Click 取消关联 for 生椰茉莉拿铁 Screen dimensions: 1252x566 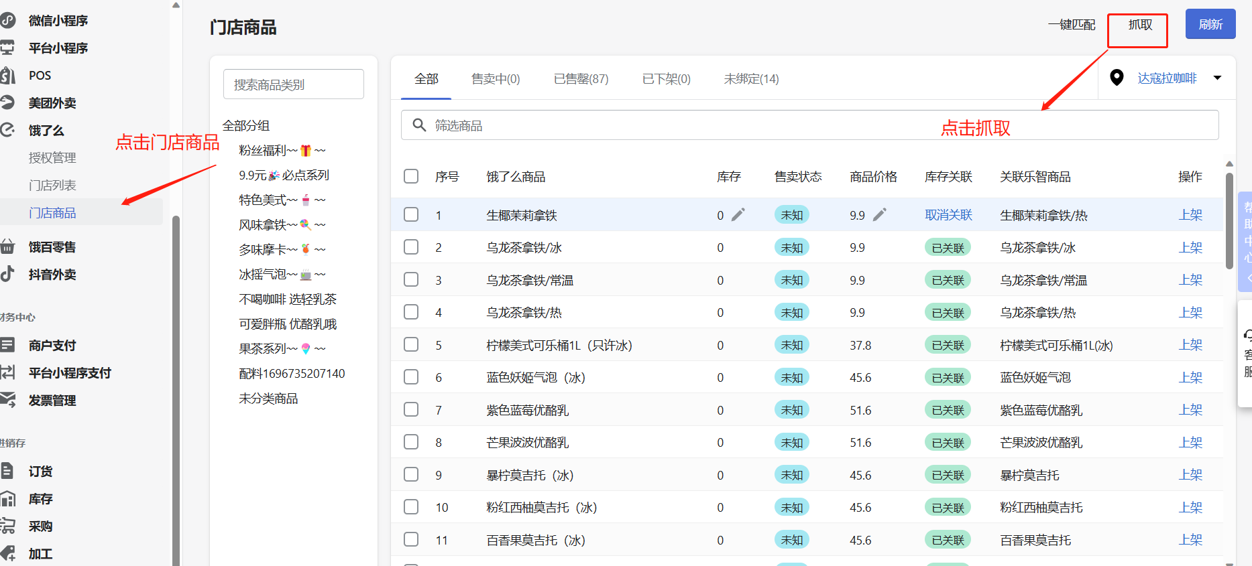pos(948,214)
